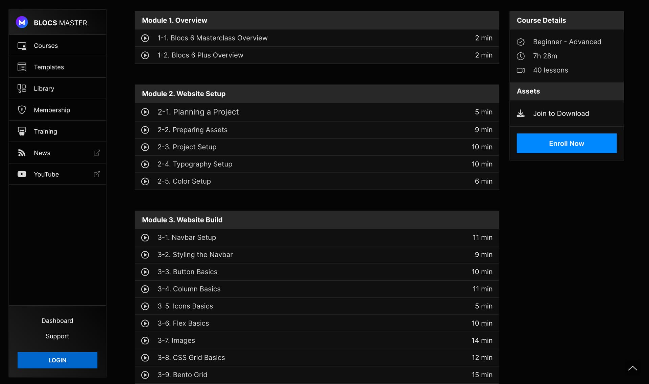This screenshot has width=649, height=384.
Task: Open lesson 2-4 Typography Setup
Action: click(x=195, y=164)
